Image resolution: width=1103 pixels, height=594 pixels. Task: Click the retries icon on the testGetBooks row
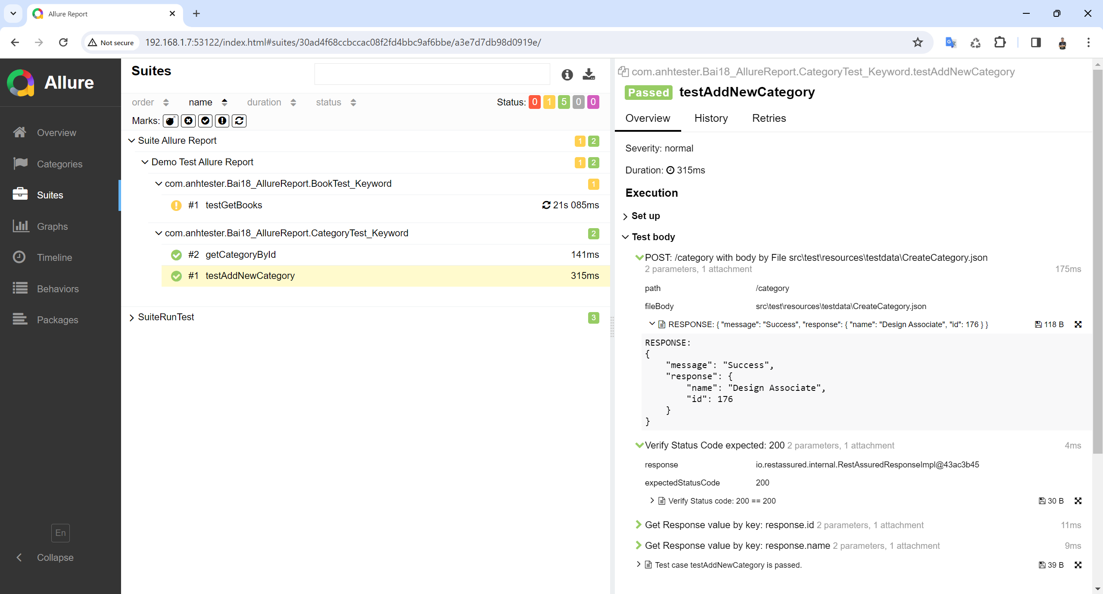(546, 205)
